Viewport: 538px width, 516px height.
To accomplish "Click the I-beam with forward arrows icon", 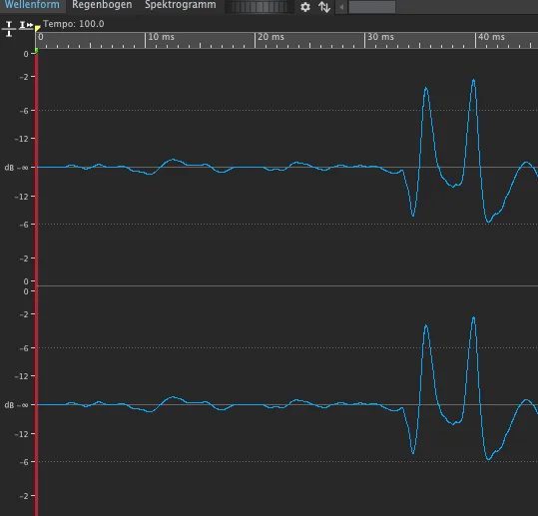I will [26, 25].
